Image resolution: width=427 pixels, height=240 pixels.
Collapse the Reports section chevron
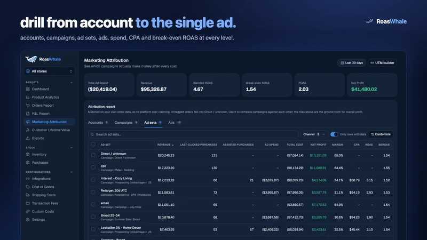click(x=72, y=83)
